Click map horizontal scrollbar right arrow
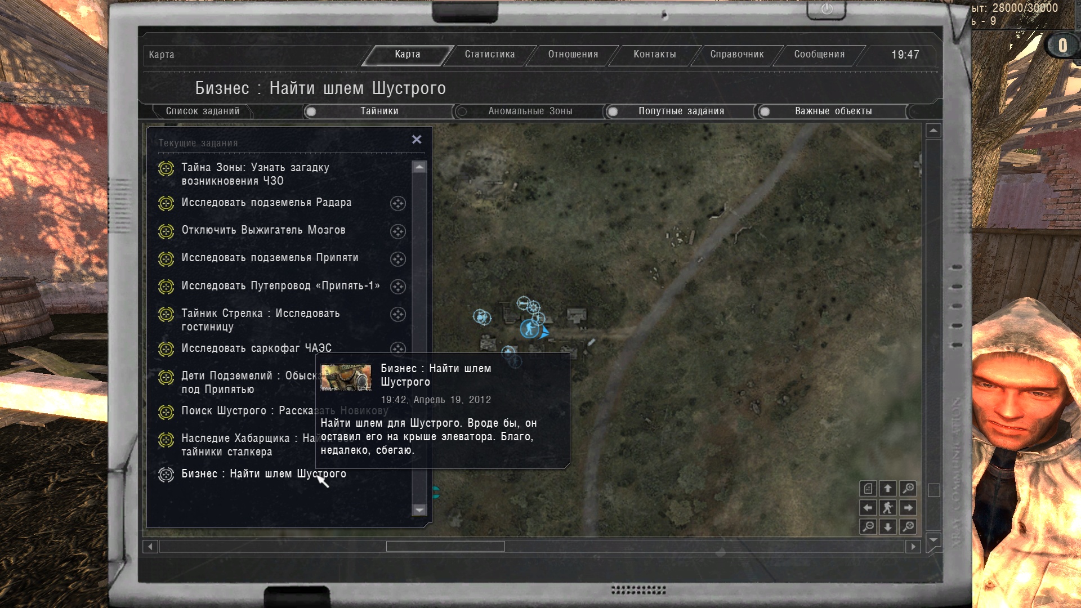This screenshot has height=608, width=1081. [913, 547]
